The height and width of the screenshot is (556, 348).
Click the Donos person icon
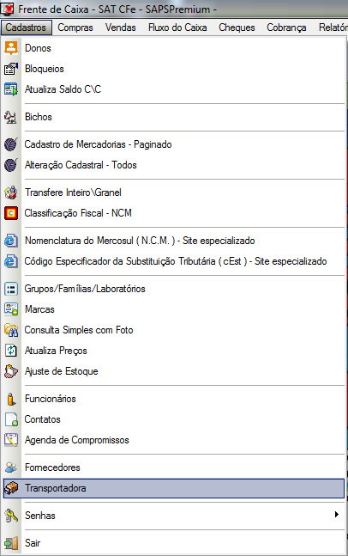coord(11,48)
